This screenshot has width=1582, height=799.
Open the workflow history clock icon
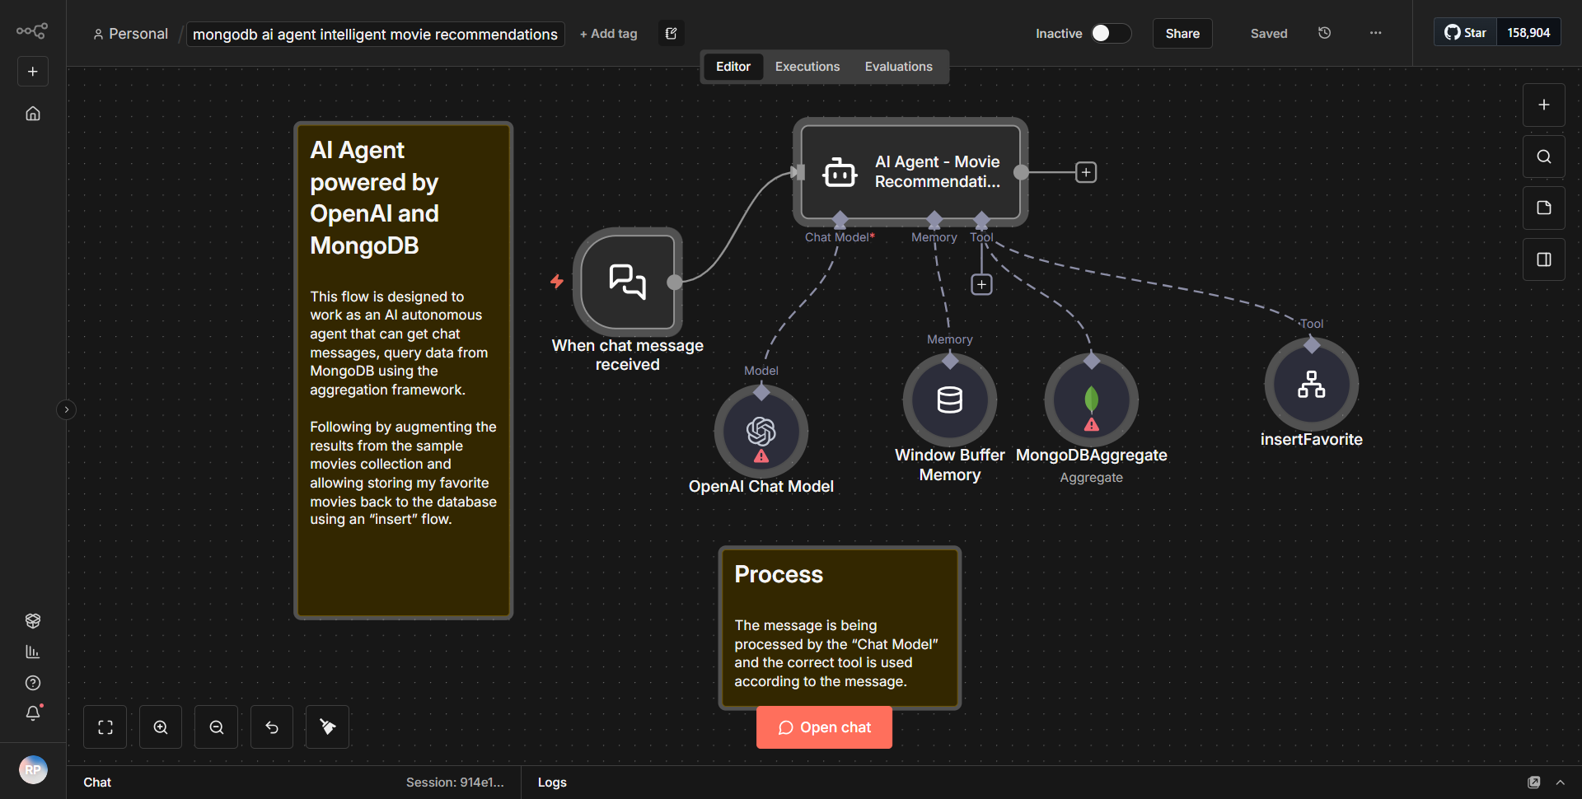[x=1324, y=33]
